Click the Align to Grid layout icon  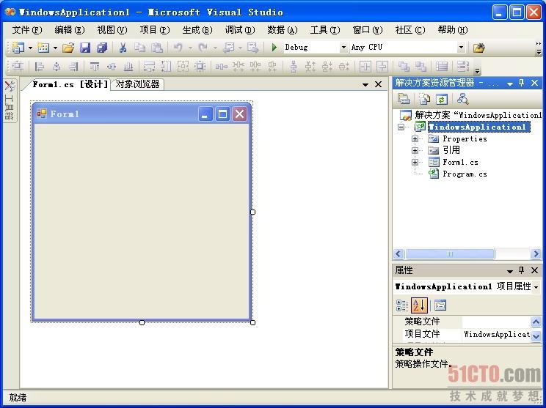pos(18,66)
